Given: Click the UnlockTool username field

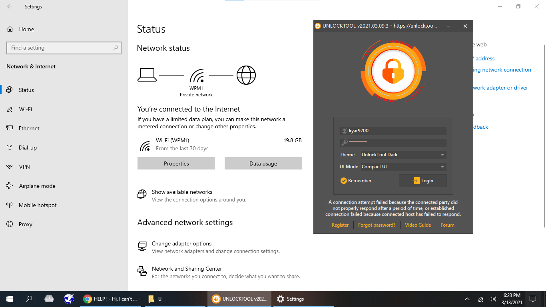Looking at the screenshot, I should [393, 131].
